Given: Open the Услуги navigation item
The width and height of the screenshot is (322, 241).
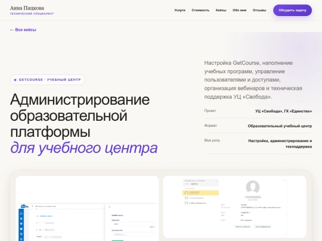Looking at the screenshot, I should coord(179,10).
